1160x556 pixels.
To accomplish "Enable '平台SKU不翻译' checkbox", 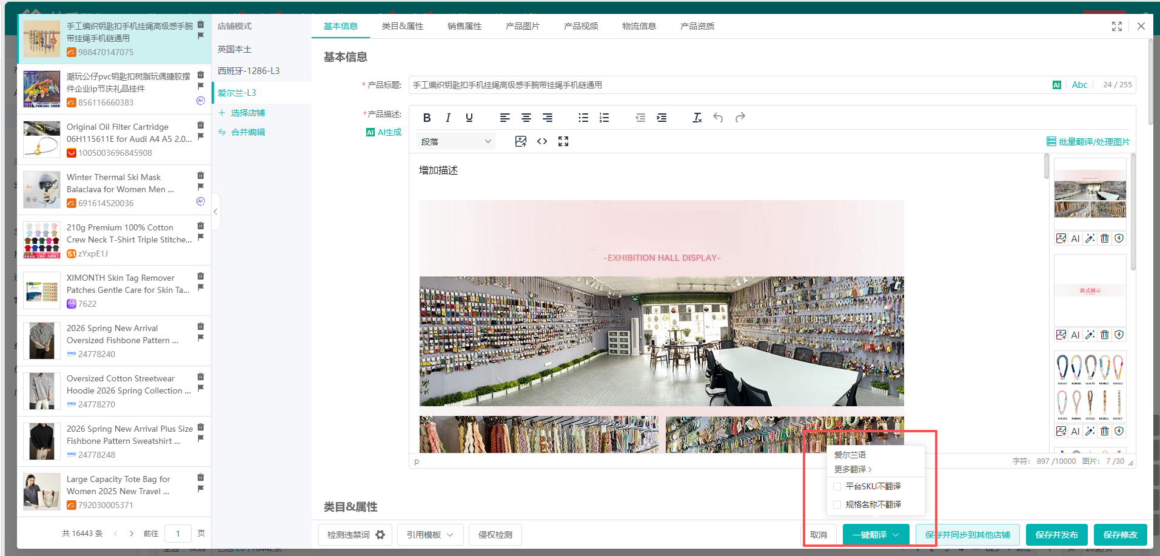I will click(837, 486).
